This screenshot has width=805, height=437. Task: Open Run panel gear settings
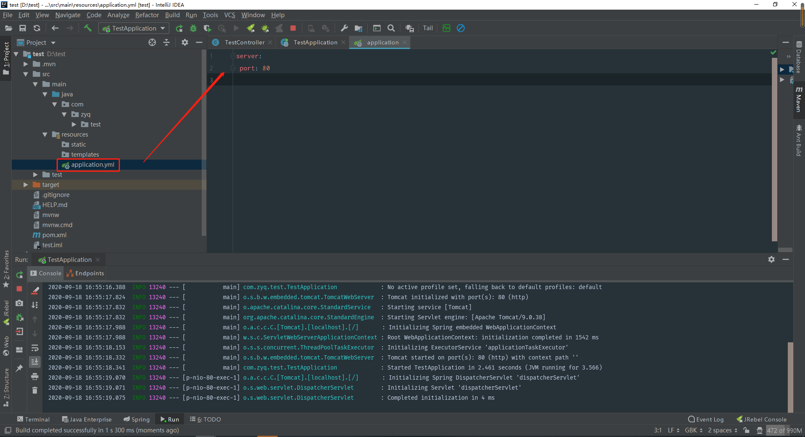click(x=771, y=259)
